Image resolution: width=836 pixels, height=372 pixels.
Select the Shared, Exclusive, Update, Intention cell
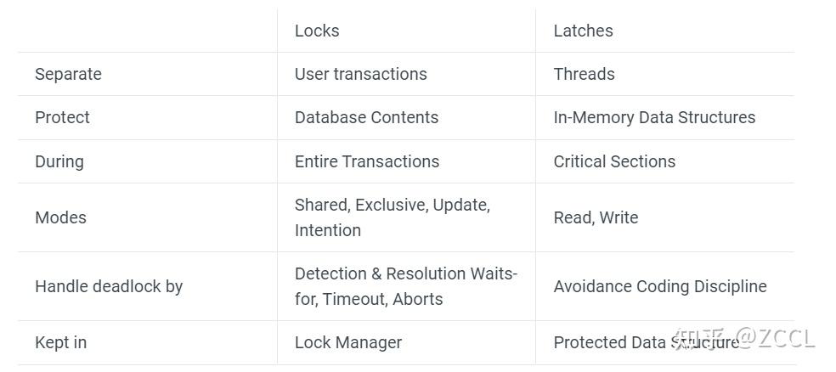(x=392, y=217)
